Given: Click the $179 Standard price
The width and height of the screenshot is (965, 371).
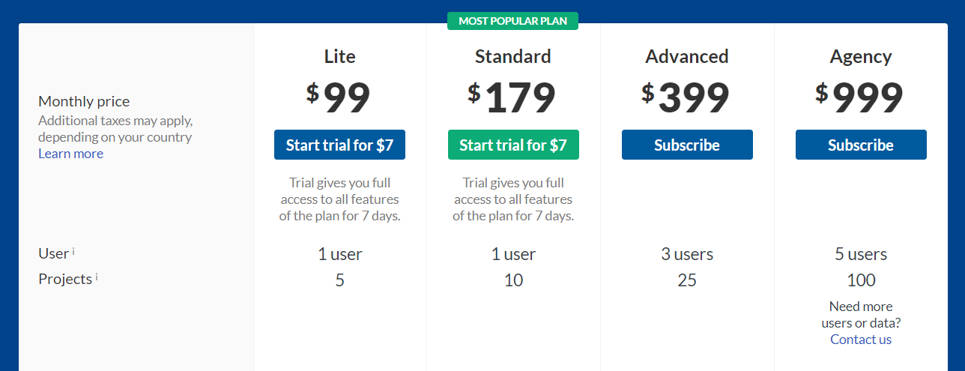Looking at the screenshot, I should coord(513,97).
